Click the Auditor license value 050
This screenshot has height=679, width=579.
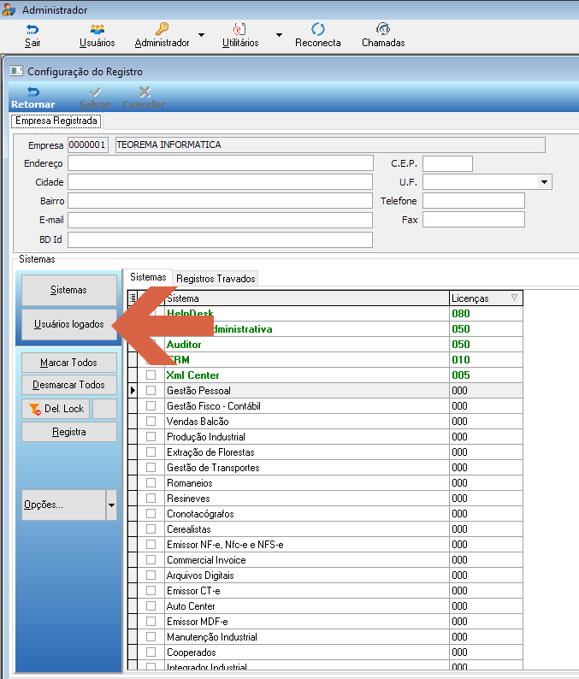(x=461, y=345)
